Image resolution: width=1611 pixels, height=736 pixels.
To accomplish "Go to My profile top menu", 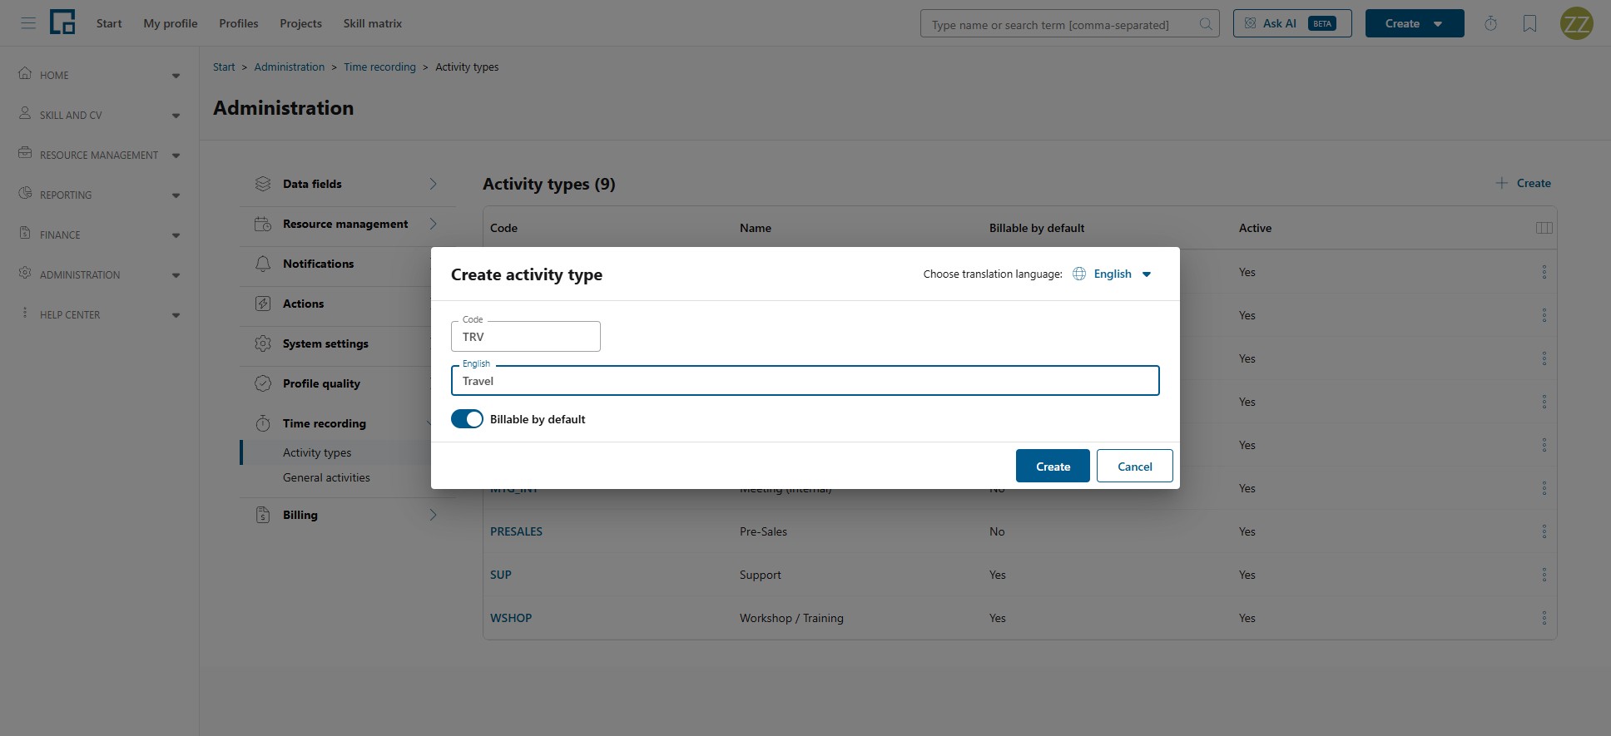I will pyautogui.click(x=171, y=23).
